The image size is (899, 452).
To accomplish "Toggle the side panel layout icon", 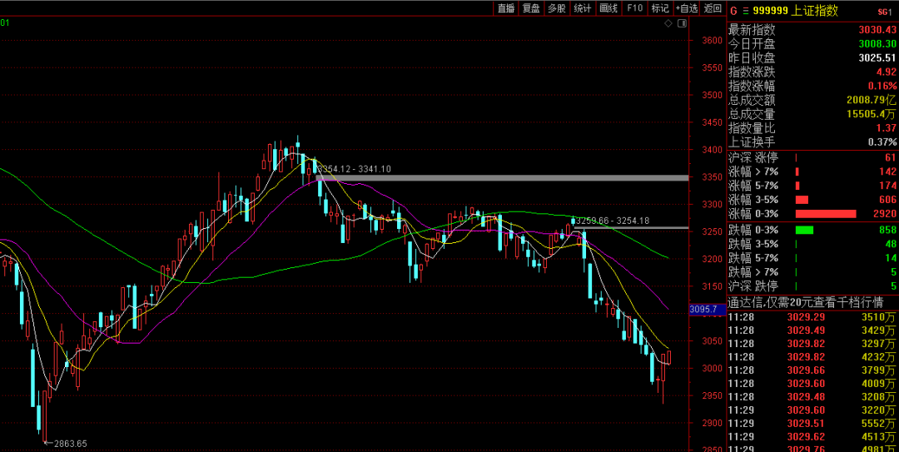I will [x=681, y=23].
